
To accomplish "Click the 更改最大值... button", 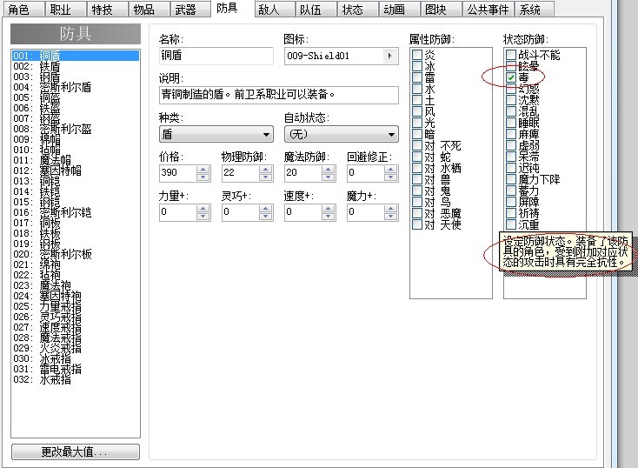I will [76, 451].
